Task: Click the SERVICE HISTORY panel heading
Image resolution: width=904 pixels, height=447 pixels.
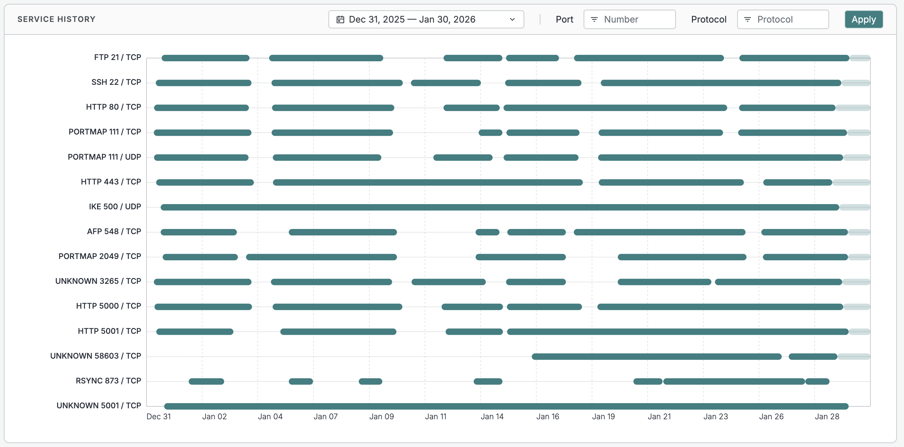Action: (x=56, y=19)
